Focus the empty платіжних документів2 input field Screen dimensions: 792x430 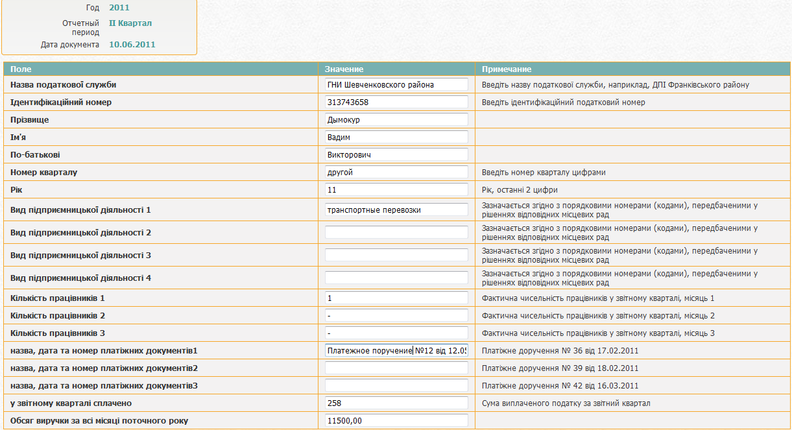[x=396, y=368]
